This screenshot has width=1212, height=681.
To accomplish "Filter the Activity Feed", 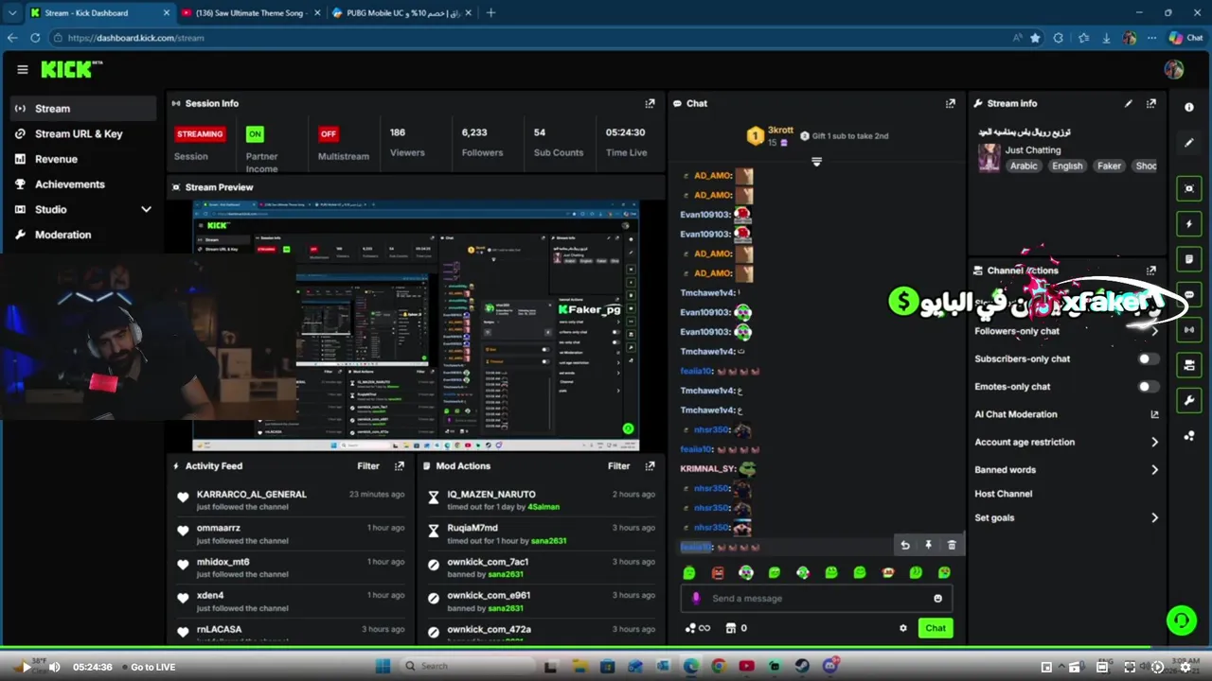I will point(368,466).
